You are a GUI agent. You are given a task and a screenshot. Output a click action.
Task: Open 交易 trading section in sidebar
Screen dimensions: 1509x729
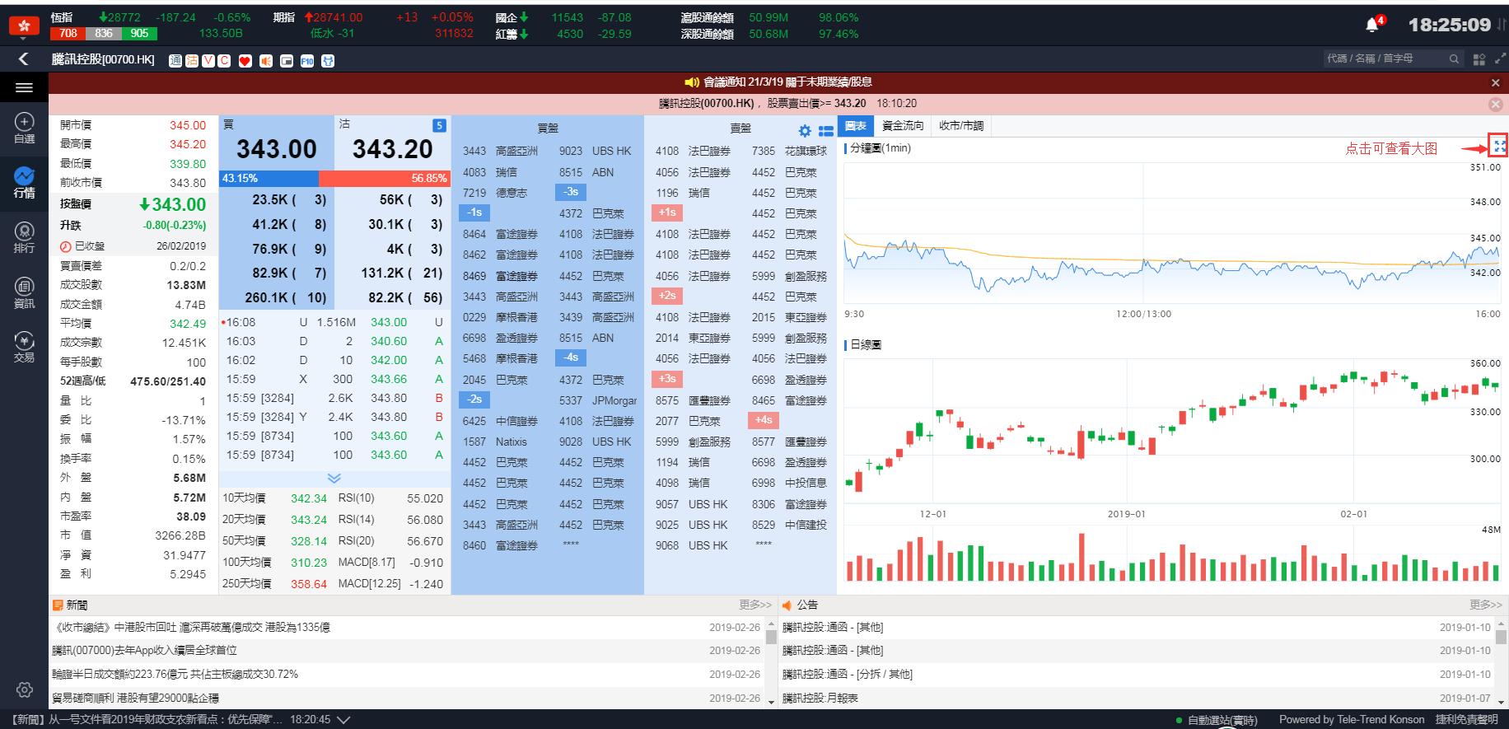coord(25,348)
